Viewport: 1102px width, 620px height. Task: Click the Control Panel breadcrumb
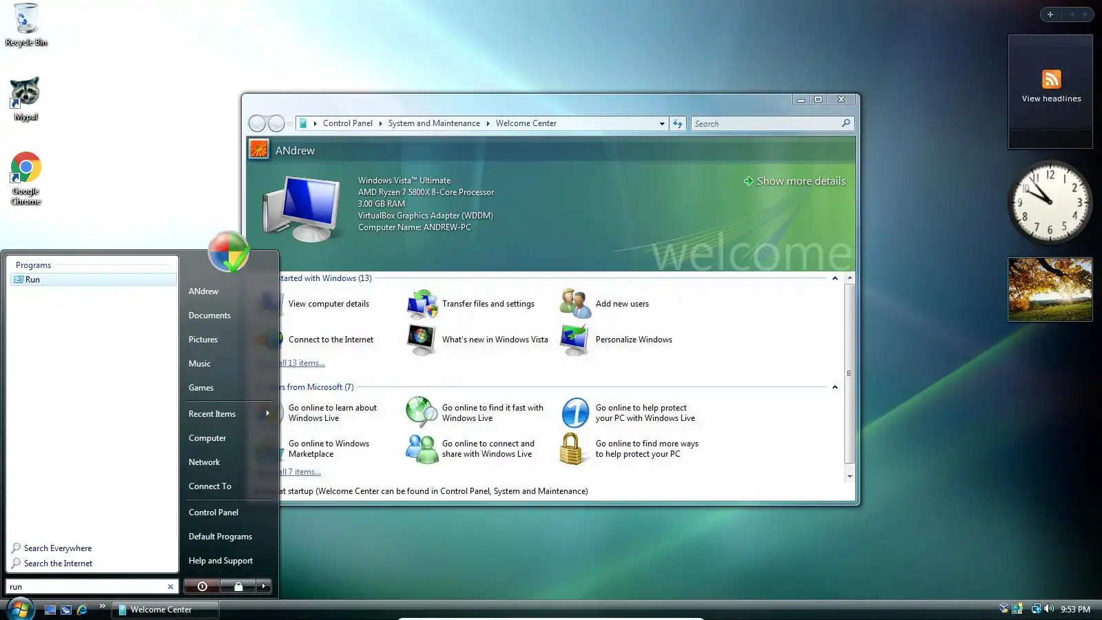pyautogui.click(x=347, y=124)
